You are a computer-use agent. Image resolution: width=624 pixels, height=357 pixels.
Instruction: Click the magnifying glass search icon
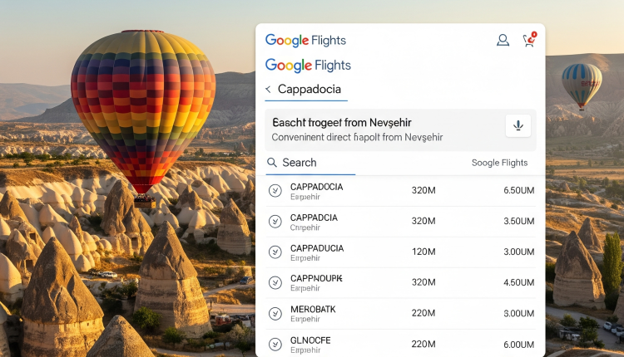tap(272, 163)
